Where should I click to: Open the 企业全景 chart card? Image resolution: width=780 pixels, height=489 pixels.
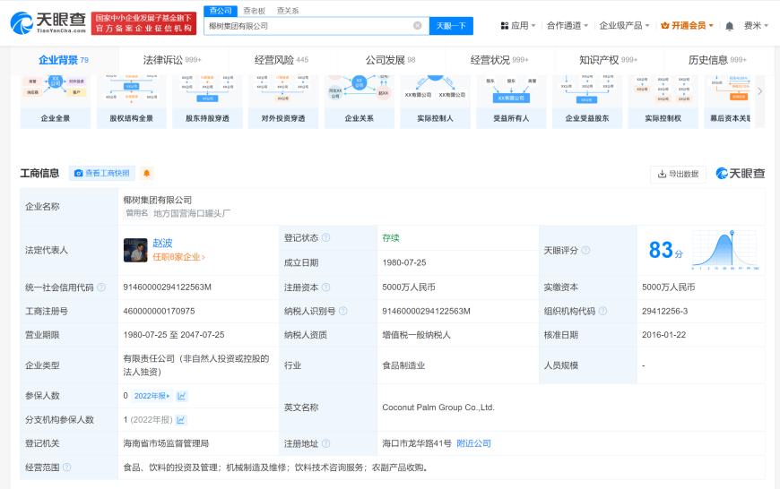[56, 102]
